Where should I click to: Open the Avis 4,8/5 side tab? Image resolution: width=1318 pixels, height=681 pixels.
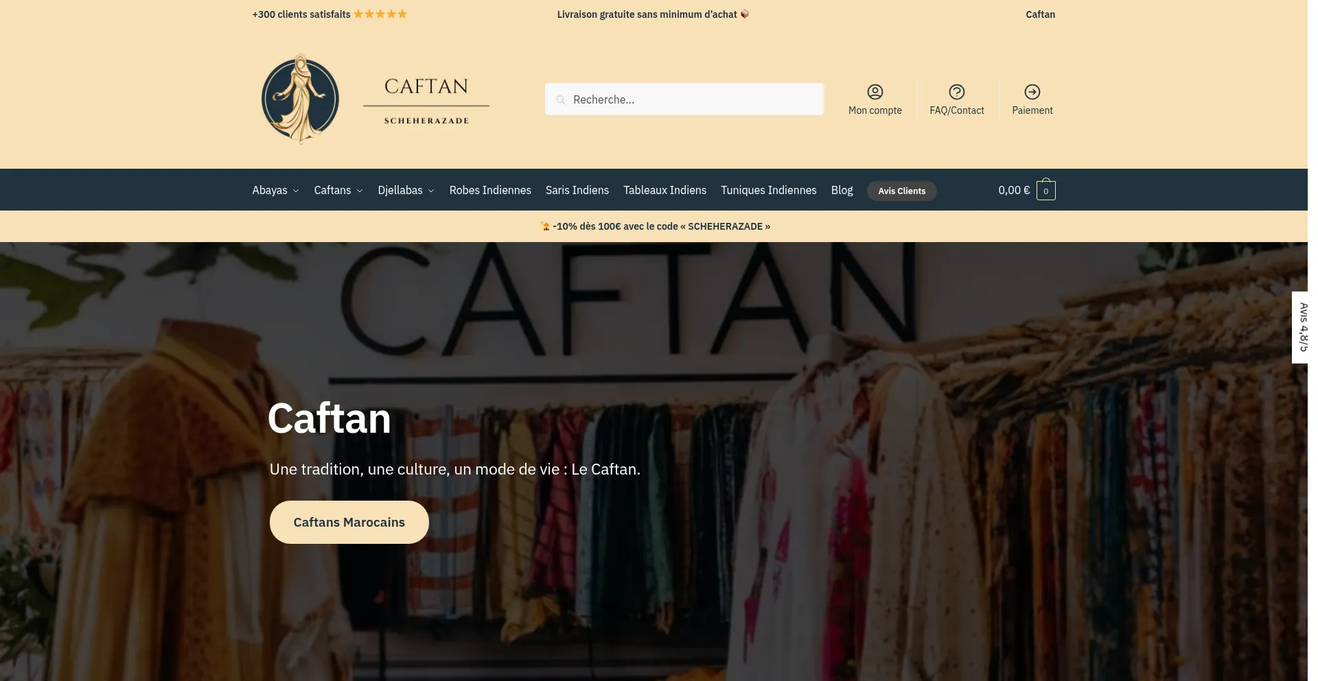tap(1299, 327)
